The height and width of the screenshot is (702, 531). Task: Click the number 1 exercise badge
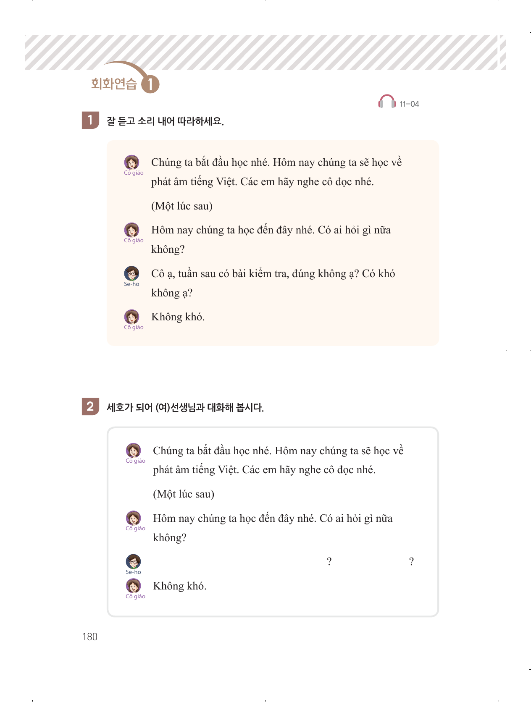(90, 120)
